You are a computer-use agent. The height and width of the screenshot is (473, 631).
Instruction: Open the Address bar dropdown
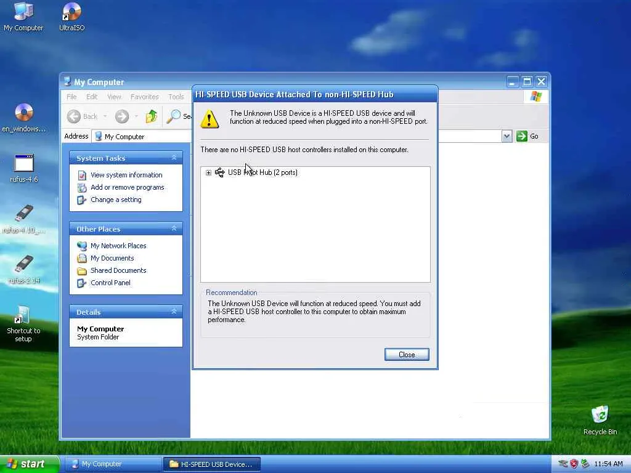(x=507, y=136)
